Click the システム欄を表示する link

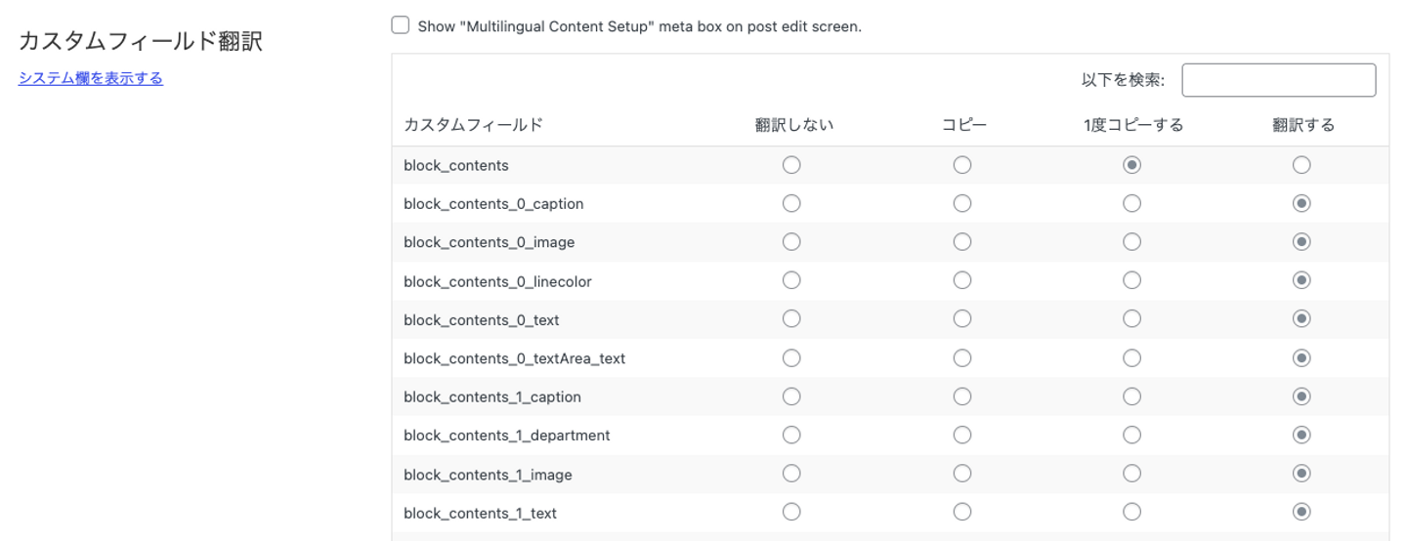[91, 78]
